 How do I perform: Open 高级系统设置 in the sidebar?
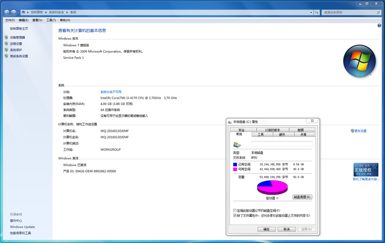[19, 56]
